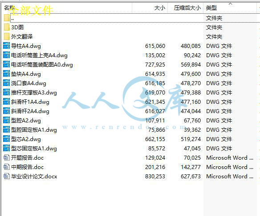Click the DWG icon of 型芯A2.dwg
Viewport: 260px width, 216px height.
pyautogui.click(x=7, y=139)
